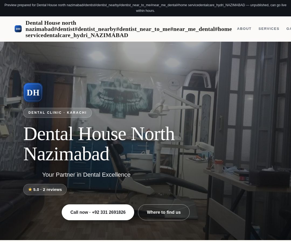
Task: Click the small DH logo in header
Action: tap(18, 29)
